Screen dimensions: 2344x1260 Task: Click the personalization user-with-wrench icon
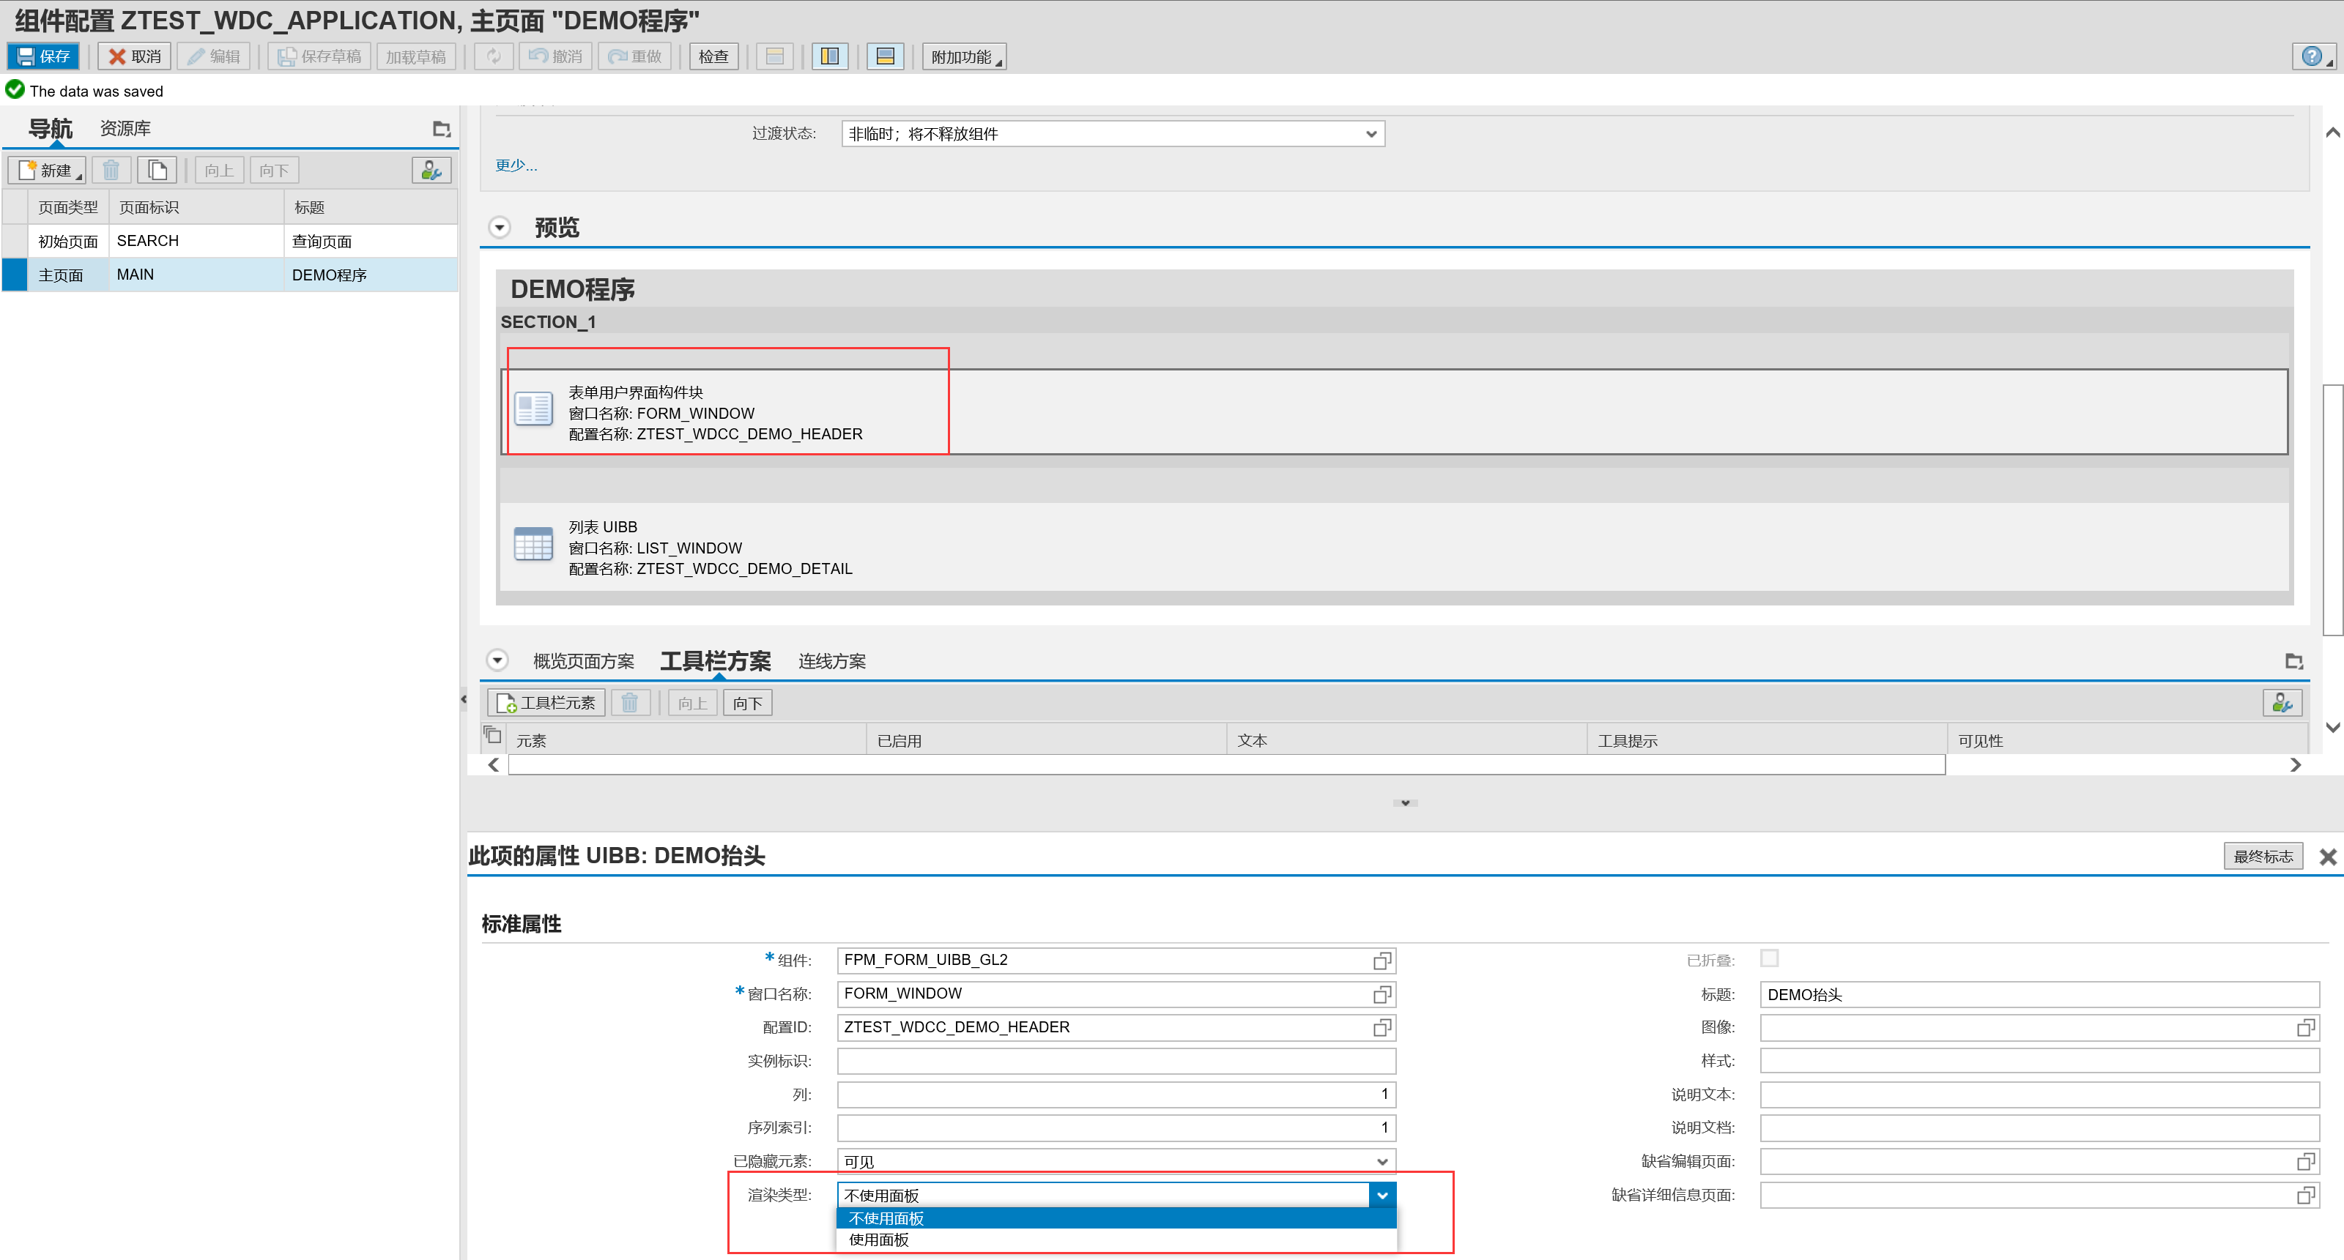click(431, 169)
